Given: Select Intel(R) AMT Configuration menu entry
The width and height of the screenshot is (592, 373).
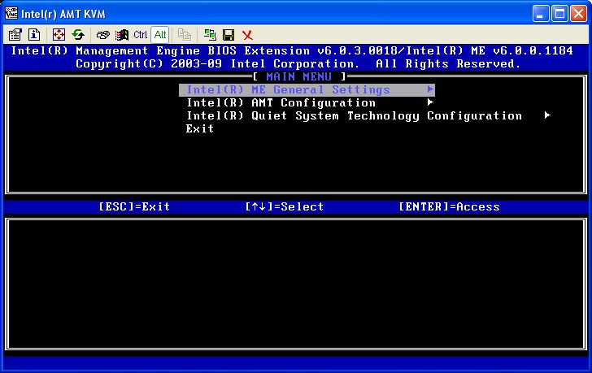Looking at the screenshot, I should 281,103.
